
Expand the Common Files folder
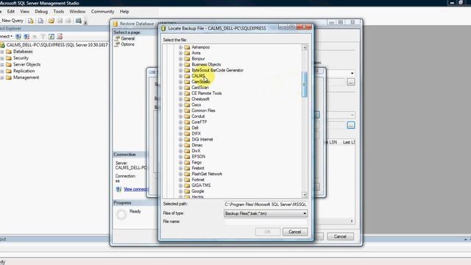pyautogui.click(x=180, y=110)
